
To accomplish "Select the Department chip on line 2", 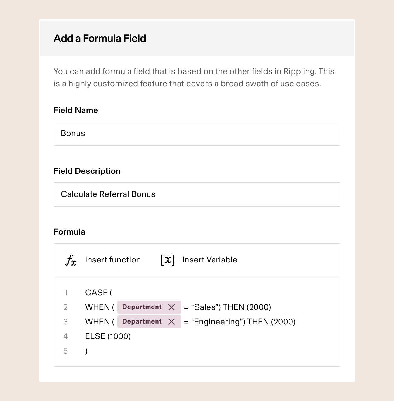I will (142, 307).
